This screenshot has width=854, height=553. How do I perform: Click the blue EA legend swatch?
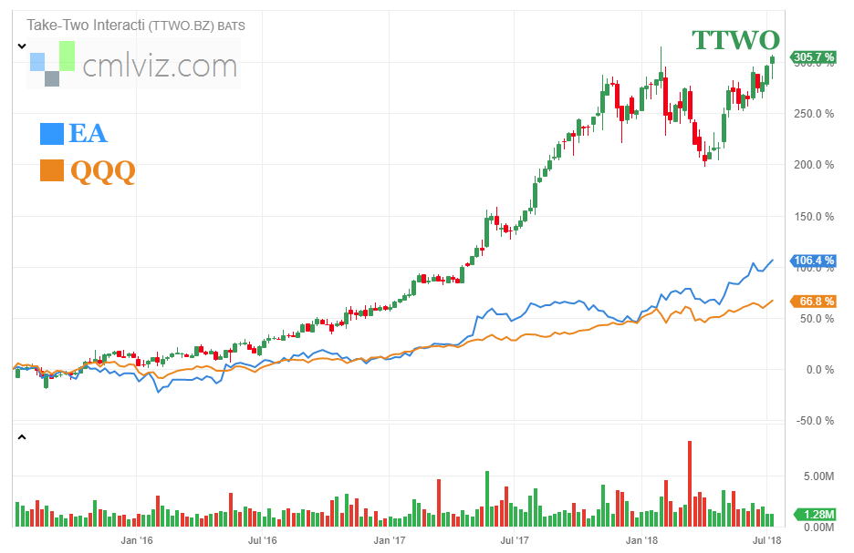click(x=52, y=134)
